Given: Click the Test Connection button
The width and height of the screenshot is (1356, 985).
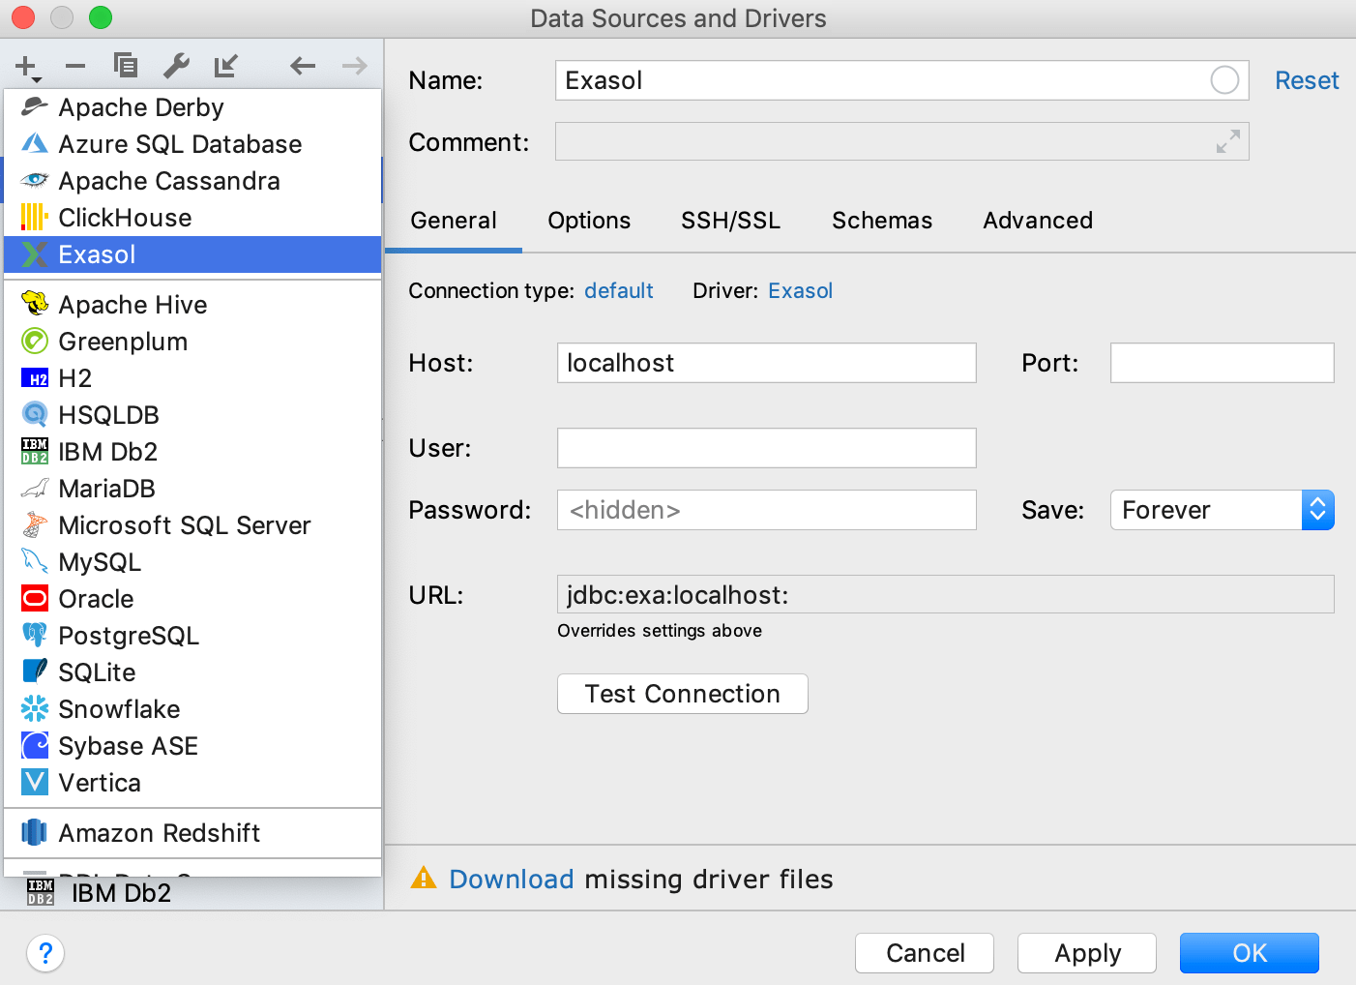Looking at the screenshot, I should (682, 694).
